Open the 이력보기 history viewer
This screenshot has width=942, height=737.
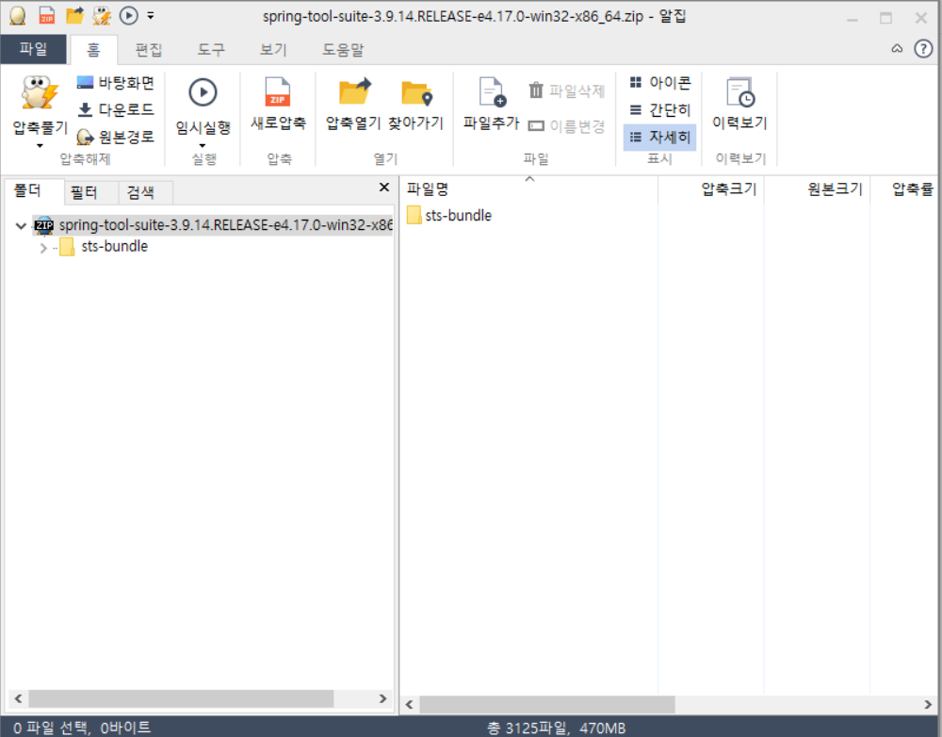tap(739, 104)
